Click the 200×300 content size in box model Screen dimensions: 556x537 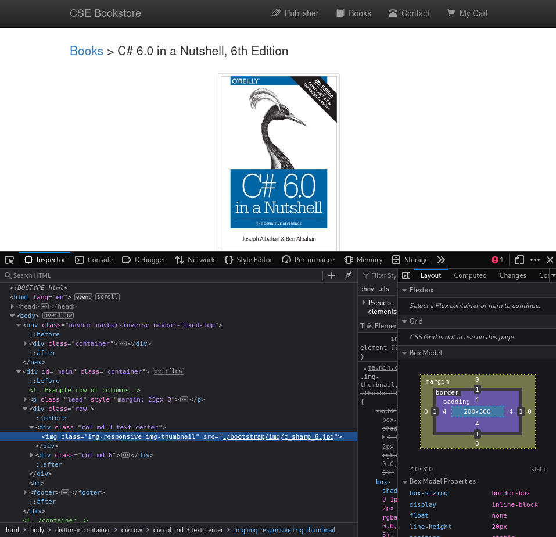pyautogui.click(x=478, y=411)
